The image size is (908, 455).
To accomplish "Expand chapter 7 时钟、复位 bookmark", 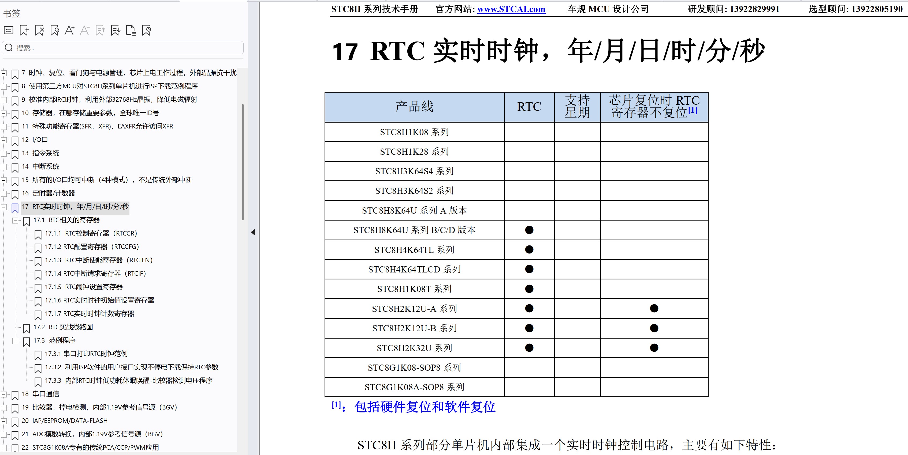I will [x=3, y=73].
